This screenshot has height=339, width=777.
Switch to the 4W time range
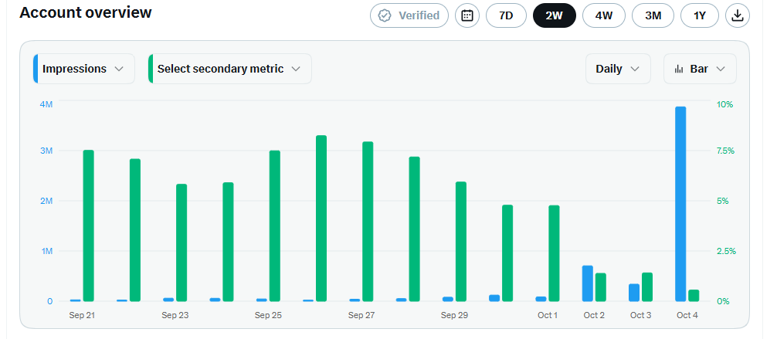(x=604, y=15)
